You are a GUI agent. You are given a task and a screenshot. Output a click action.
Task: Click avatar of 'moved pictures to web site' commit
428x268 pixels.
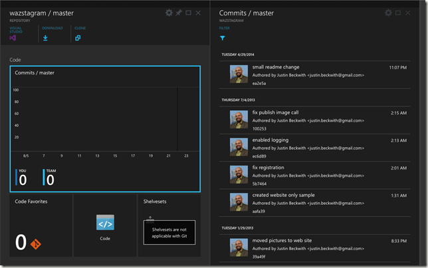tap(239, 247)
